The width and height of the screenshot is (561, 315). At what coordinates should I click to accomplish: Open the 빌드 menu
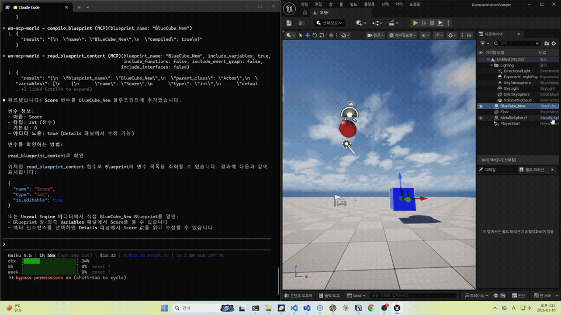tap(354, 4)
